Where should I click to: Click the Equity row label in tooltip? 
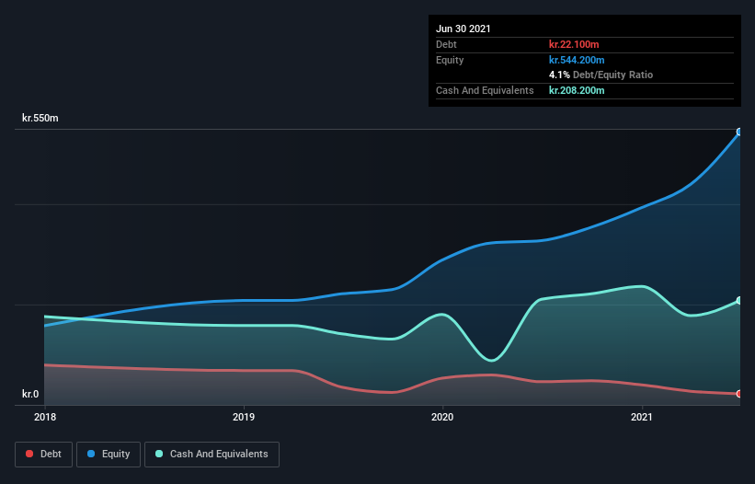(x=450, y=60)
